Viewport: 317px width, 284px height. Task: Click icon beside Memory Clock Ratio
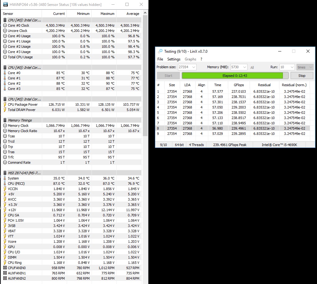coord(5,131)
